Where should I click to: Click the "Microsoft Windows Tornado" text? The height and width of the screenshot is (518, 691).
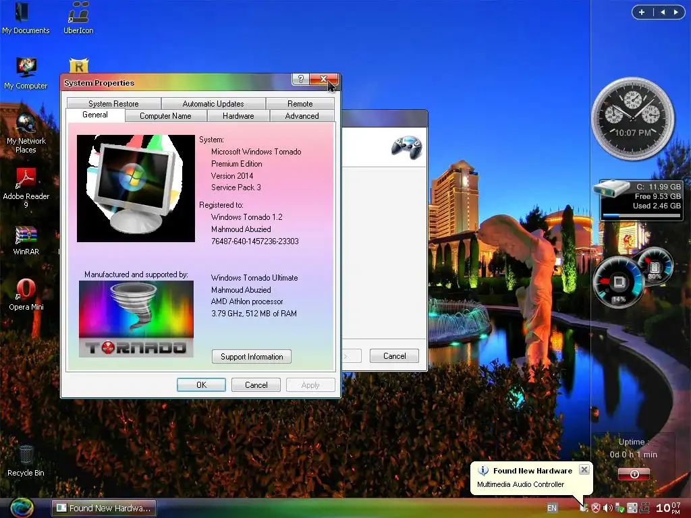coord(256,152)
